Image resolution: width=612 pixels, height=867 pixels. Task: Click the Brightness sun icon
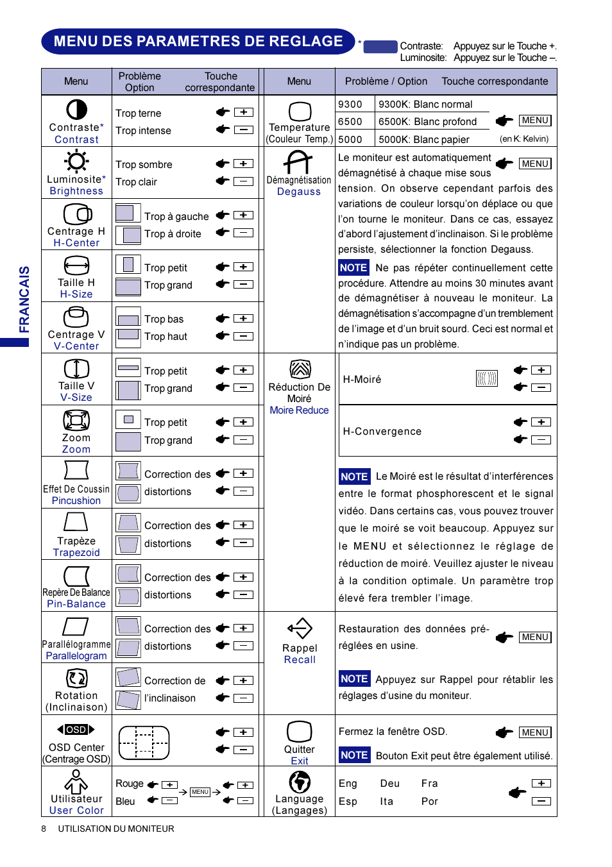(76, 161)
